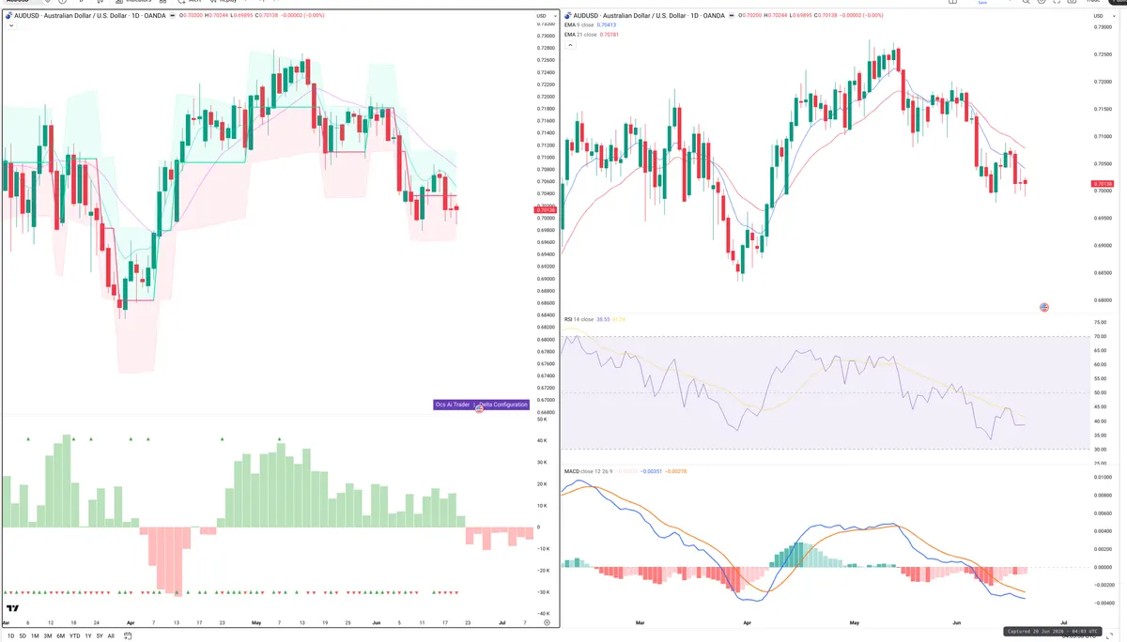Click 0.68500 on right price axis
This screenshot has height=642, width=1127.
(1104, 274)
